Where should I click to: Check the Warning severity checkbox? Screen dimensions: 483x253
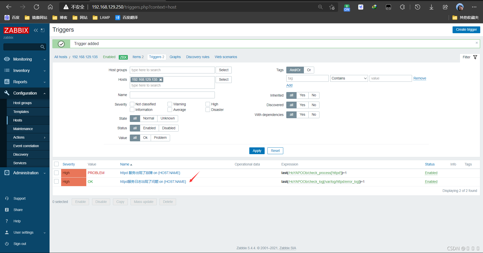coord(170,104)
